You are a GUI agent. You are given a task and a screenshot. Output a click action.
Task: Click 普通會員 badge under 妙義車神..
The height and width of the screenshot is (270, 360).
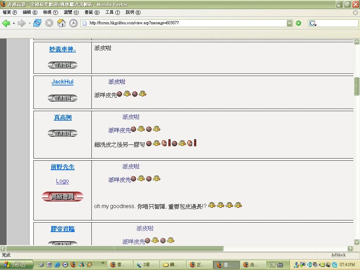coord(63,65)
